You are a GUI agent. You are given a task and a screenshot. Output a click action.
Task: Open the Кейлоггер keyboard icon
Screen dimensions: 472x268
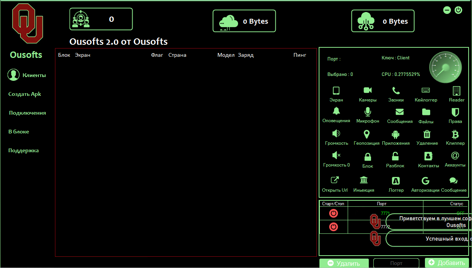[x=426, y=90]
